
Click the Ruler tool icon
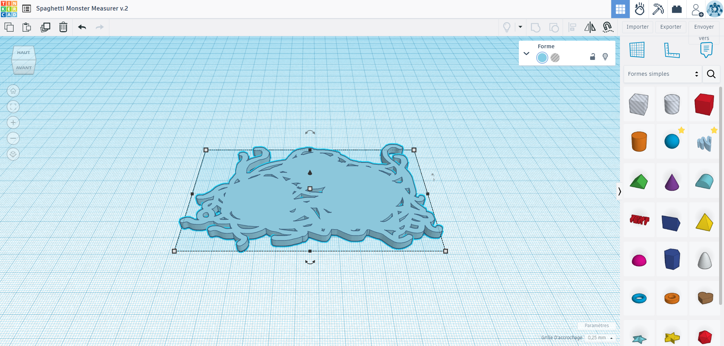[672, 50]
